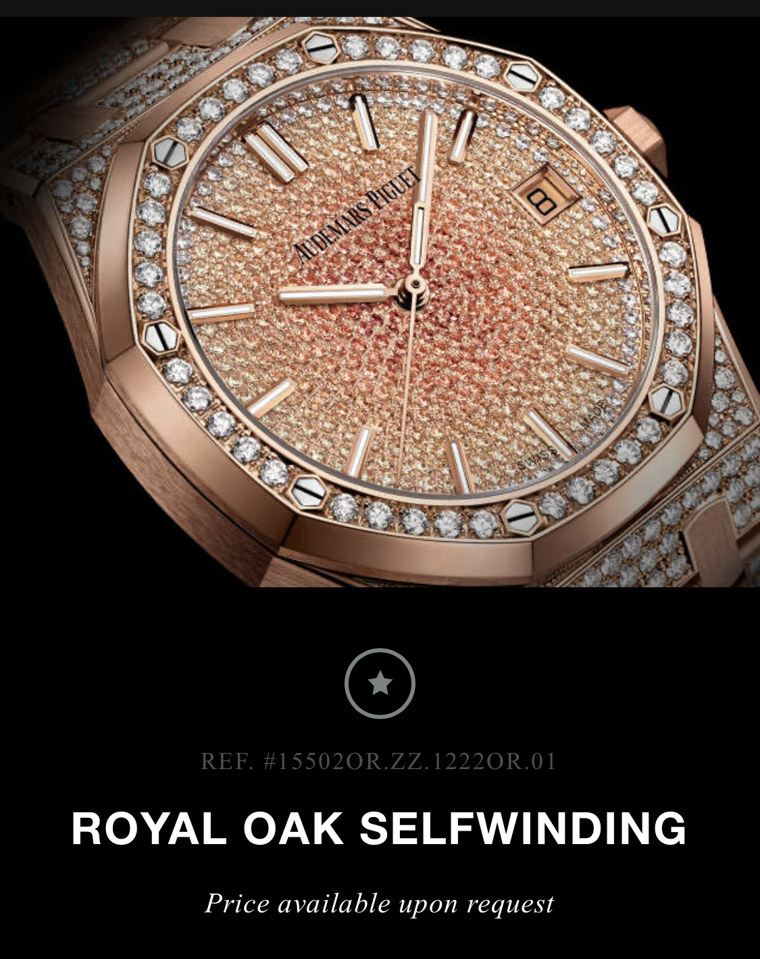Click the Audemars Piguet logo on dial
The height and width of the screenshot is (959, 760).
tap(357, 214)
